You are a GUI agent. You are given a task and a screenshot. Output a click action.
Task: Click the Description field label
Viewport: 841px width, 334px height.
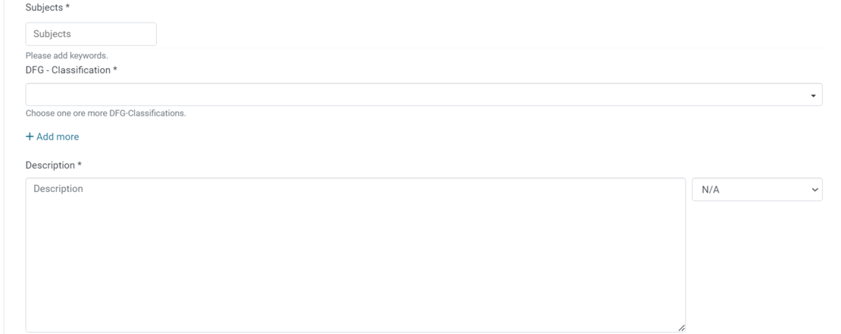point(50,165)
